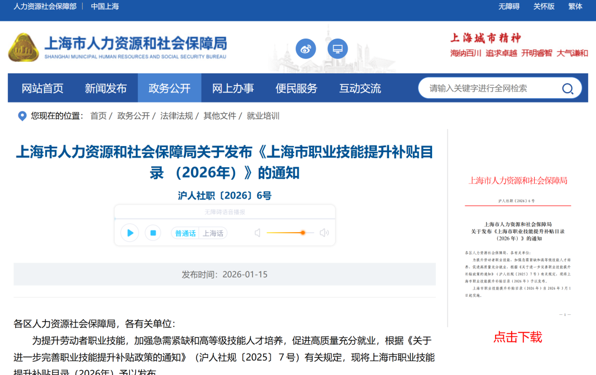This screenshot has width=596, height=375.
Task: Open the desktop version monitor icon
Action: [337, 49]
